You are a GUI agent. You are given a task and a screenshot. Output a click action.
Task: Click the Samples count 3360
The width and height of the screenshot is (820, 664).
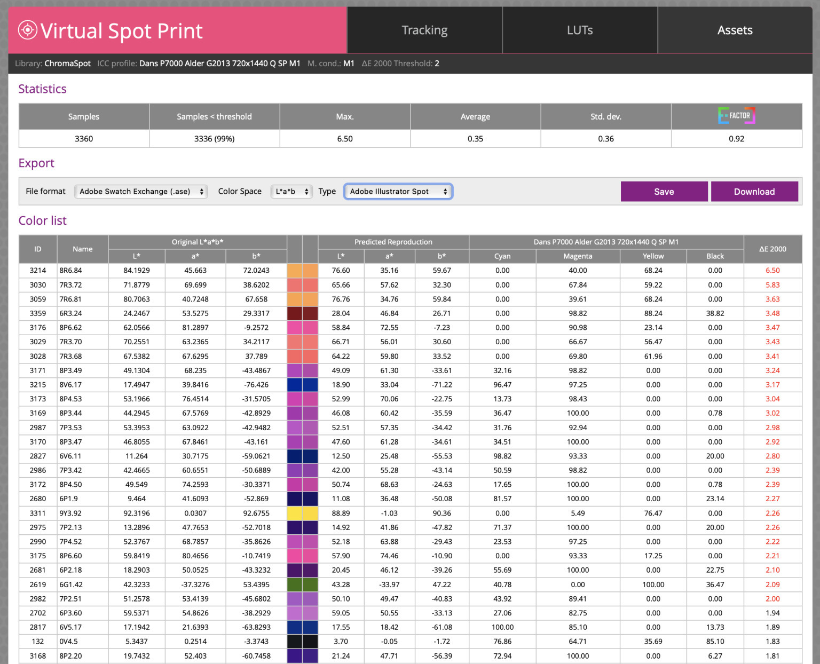coord(84,139)
